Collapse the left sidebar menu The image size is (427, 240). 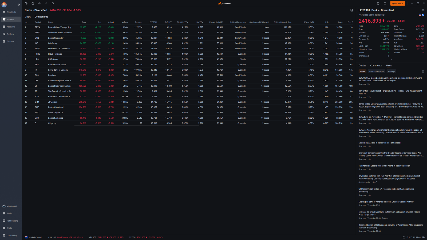pos(19,5)
